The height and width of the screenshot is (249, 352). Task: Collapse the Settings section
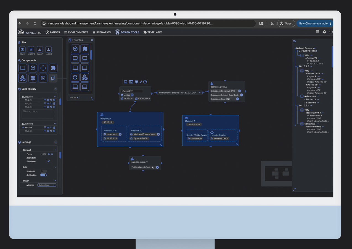55,142
